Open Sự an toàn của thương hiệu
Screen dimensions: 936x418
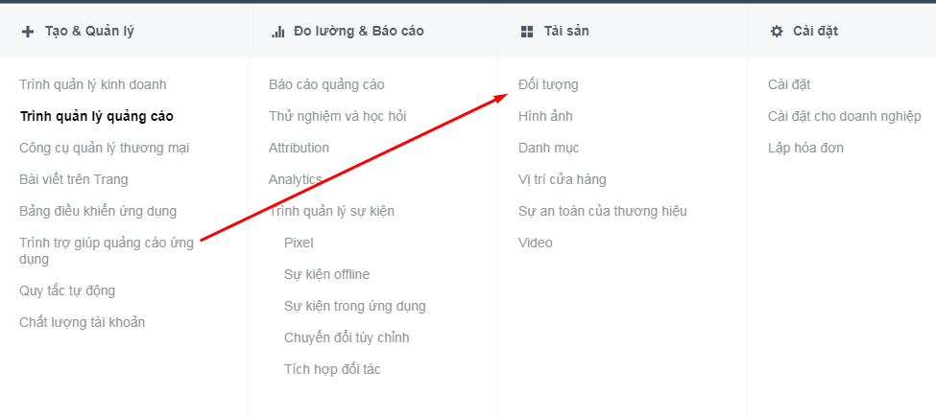pos(603,211)
